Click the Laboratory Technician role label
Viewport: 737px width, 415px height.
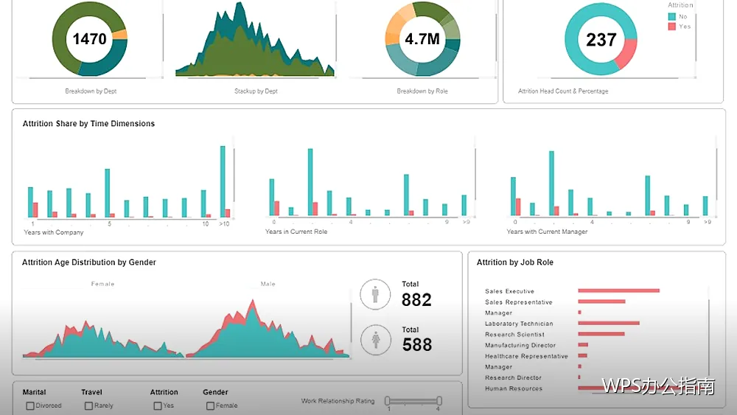coord(519,324)
